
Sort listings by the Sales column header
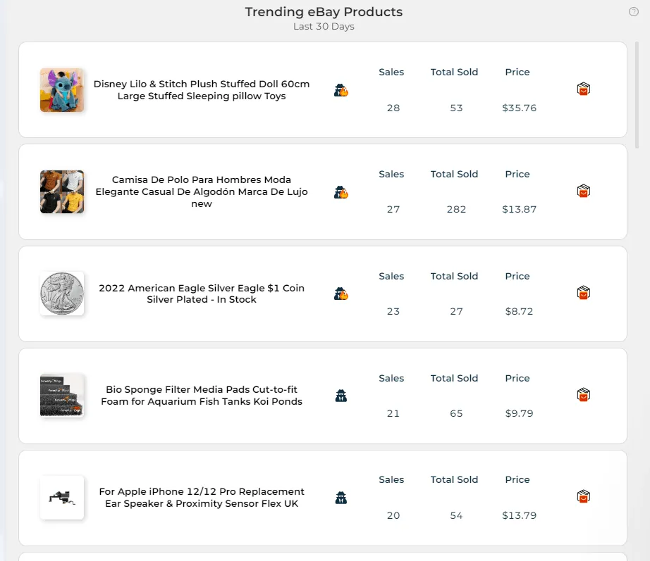391,72
